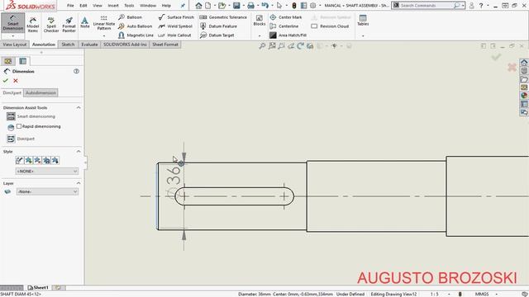Click the Print icon in top toolbar
The image size is (529, 297).
(250, 6)
